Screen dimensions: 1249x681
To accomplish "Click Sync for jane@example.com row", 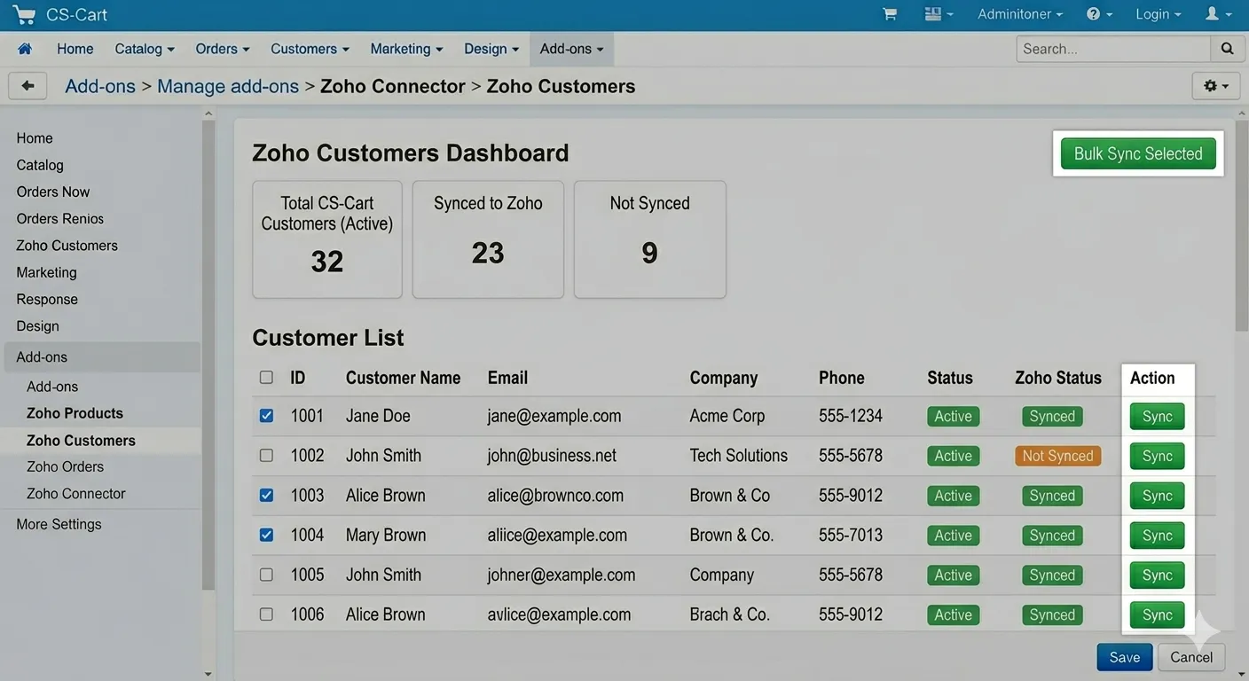I will [x=1157, y=417].
